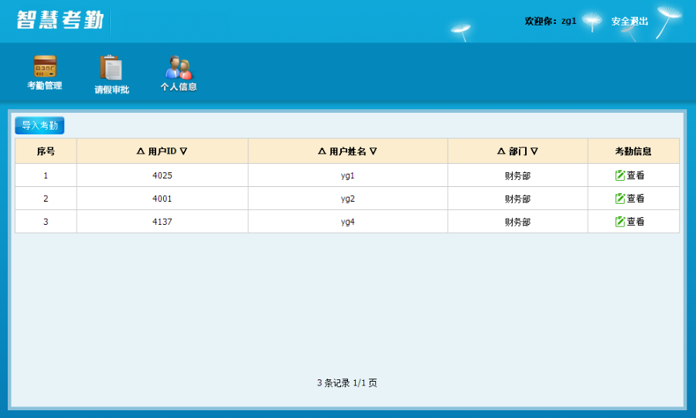
Task: Click the 序号 column header
Action: coord(46,151)
